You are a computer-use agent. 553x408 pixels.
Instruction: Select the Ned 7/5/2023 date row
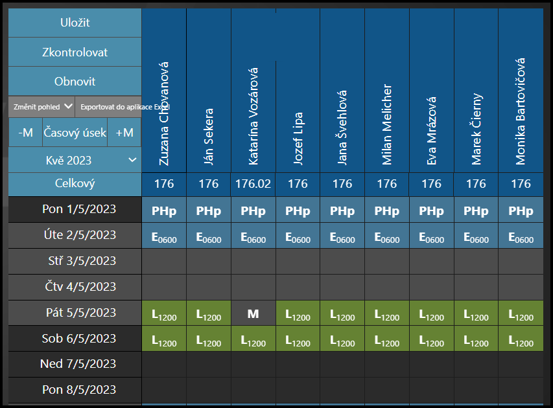75,364
